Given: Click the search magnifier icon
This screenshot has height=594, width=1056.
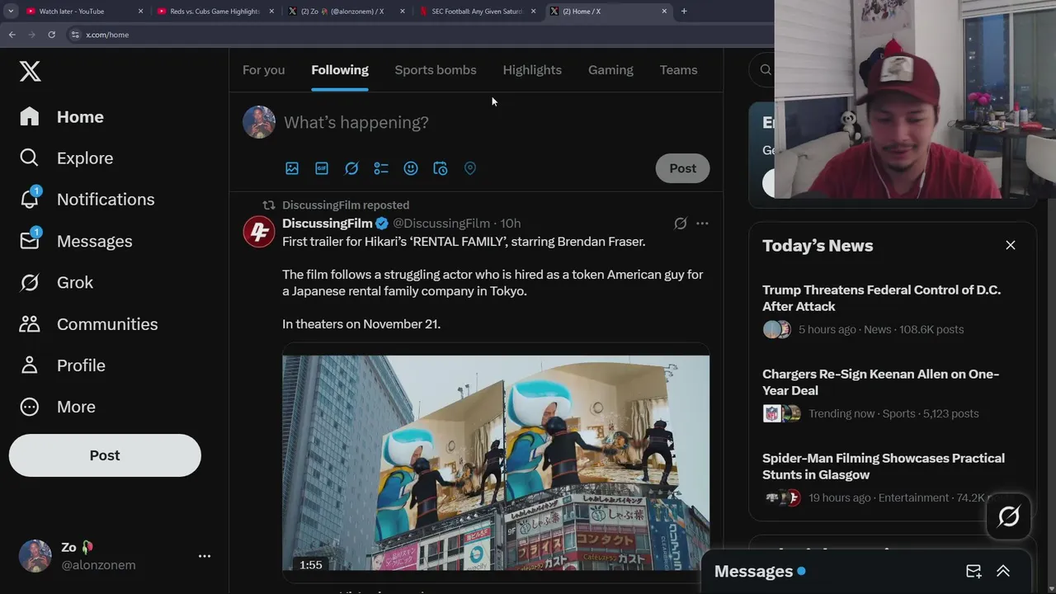Looking at the screenshot, I should pyautogui.click(x=766, y=70).
